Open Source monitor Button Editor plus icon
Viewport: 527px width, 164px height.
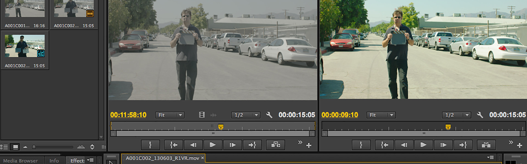[x=309, y=145]
